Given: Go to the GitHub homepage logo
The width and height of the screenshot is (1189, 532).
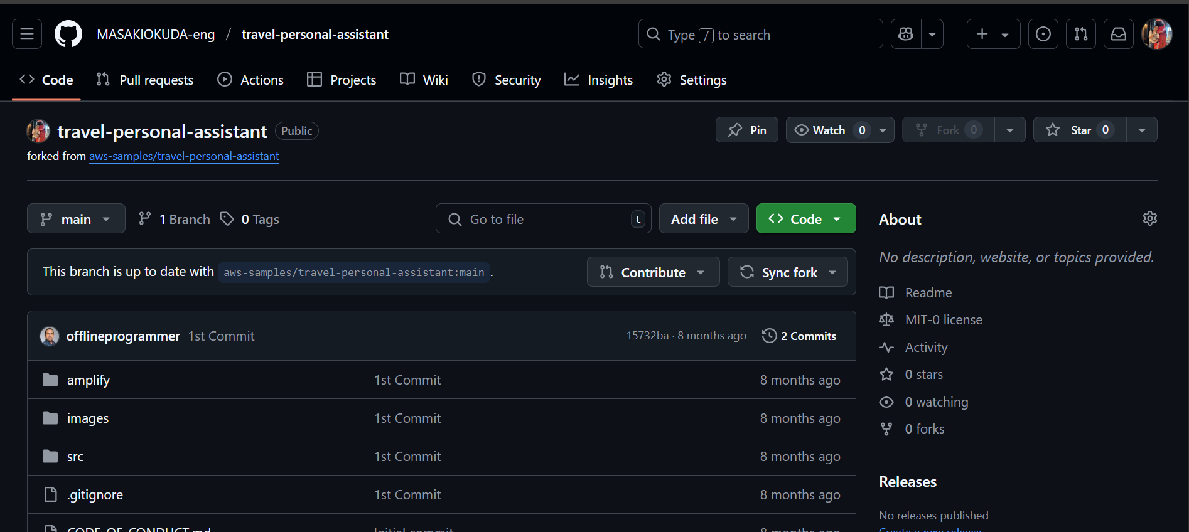Looking at the screenshot, I should pos(68,34).
